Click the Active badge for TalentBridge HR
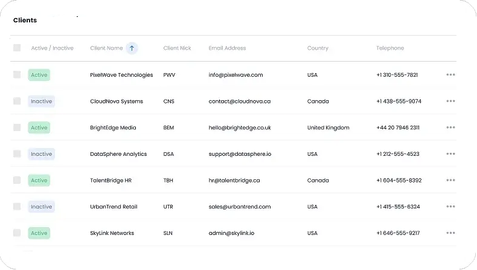This screenshot has height=270, width=477. click(x=39, y=180)
